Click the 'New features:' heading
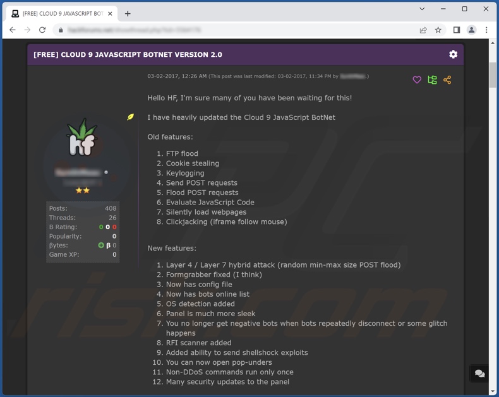499x397 pixels. 172,248
